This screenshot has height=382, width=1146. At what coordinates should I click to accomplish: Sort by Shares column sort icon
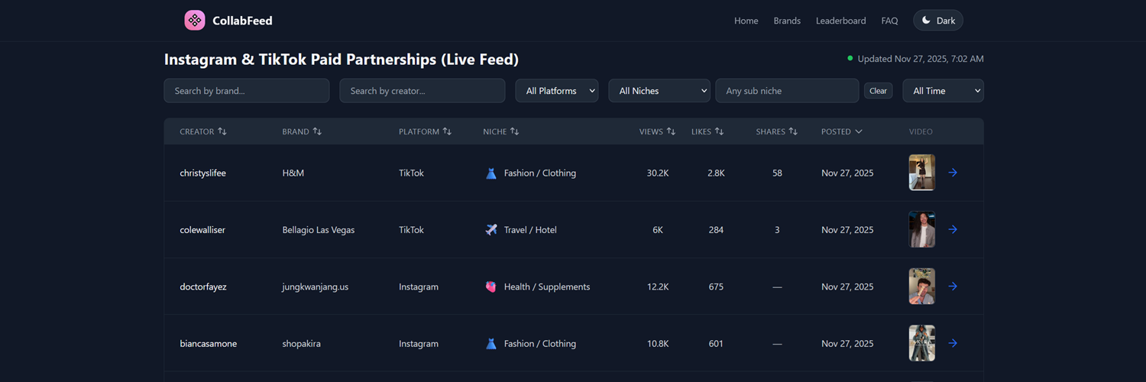793,131
